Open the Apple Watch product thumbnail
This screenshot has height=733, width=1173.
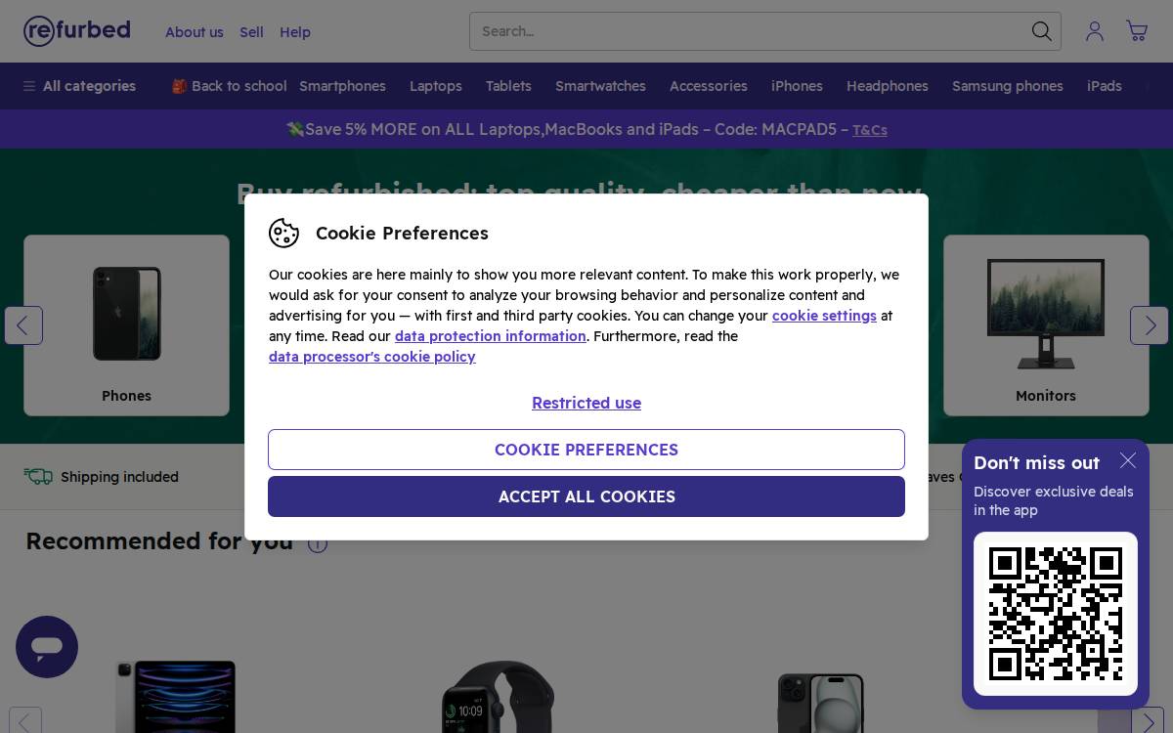click(498, 697)
